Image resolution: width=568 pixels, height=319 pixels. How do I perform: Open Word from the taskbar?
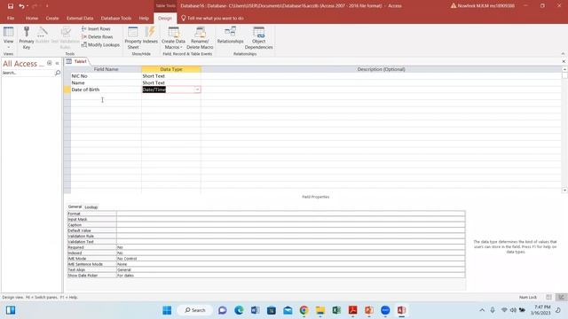pyautogui.click(x=255, y=310)
